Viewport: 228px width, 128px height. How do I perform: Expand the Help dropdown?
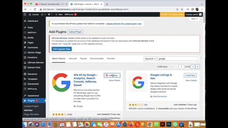(x=194, y=19)
